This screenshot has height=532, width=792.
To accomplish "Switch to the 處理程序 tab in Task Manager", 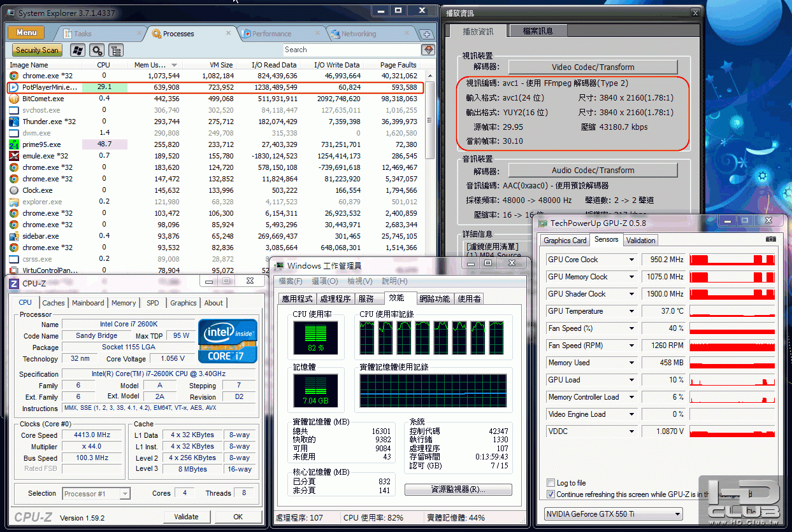I will (x=336, y=298).
